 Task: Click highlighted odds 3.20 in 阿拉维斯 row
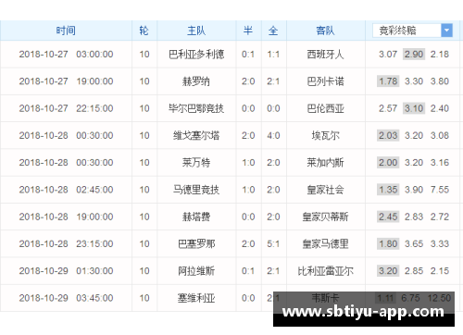tap(388, 271)
